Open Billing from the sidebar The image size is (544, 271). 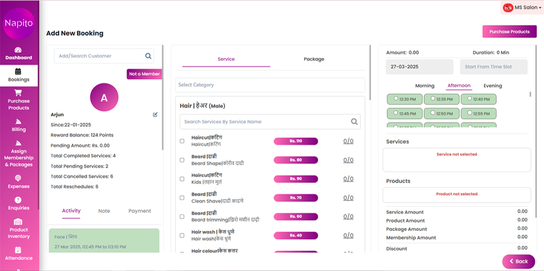(18, 122)
